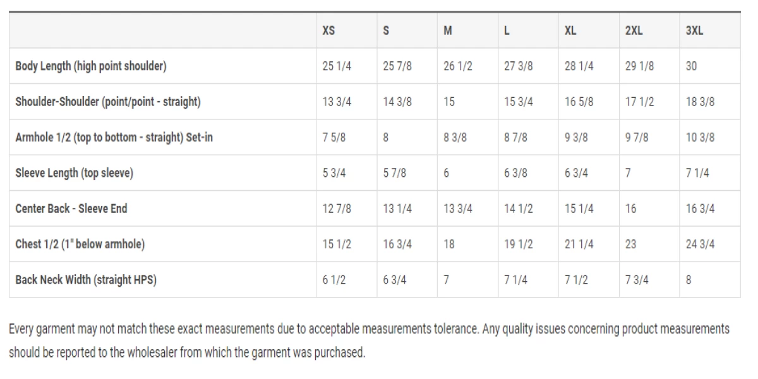Click the Chest 1/2 row label
The height and width of the screenshot is (379, 758).
click(x=80, y=244)
